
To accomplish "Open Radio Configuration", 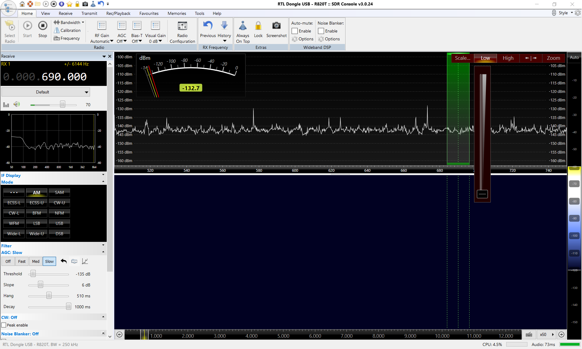I will [x=182, y=26].
